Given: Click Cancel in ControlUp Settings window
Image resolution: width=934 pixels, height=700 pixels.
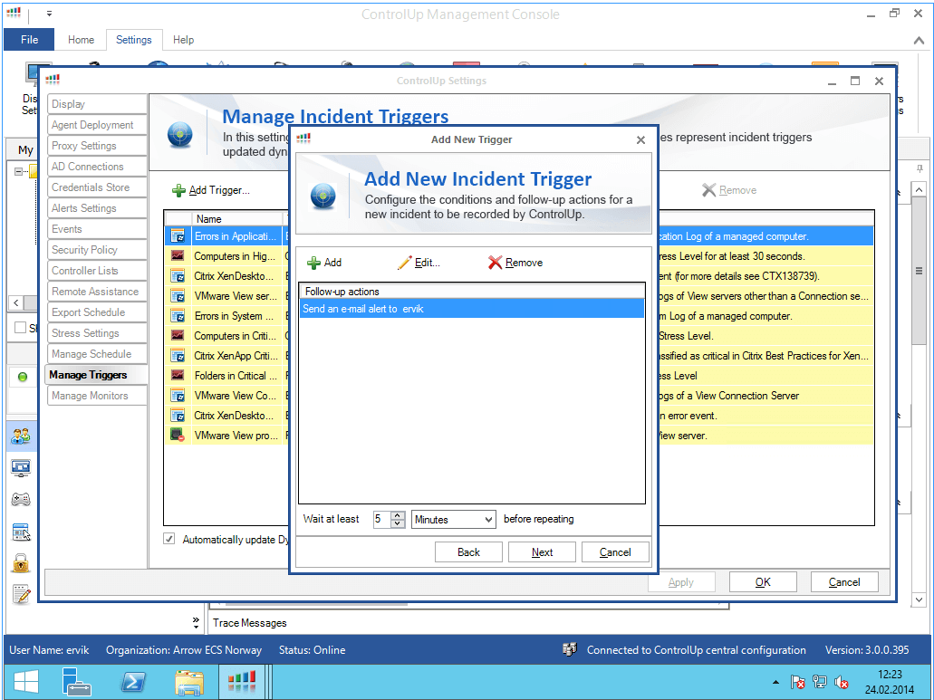Looking at the screenshot, I should coord(844,582).
